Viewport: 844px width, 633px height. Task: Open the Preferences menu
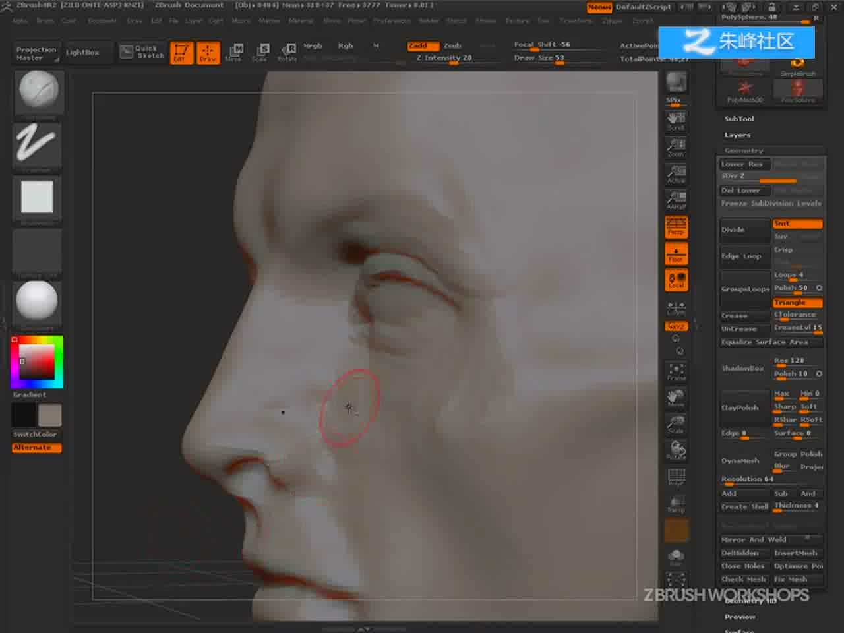pyautogui.click(x=392, y=21)
